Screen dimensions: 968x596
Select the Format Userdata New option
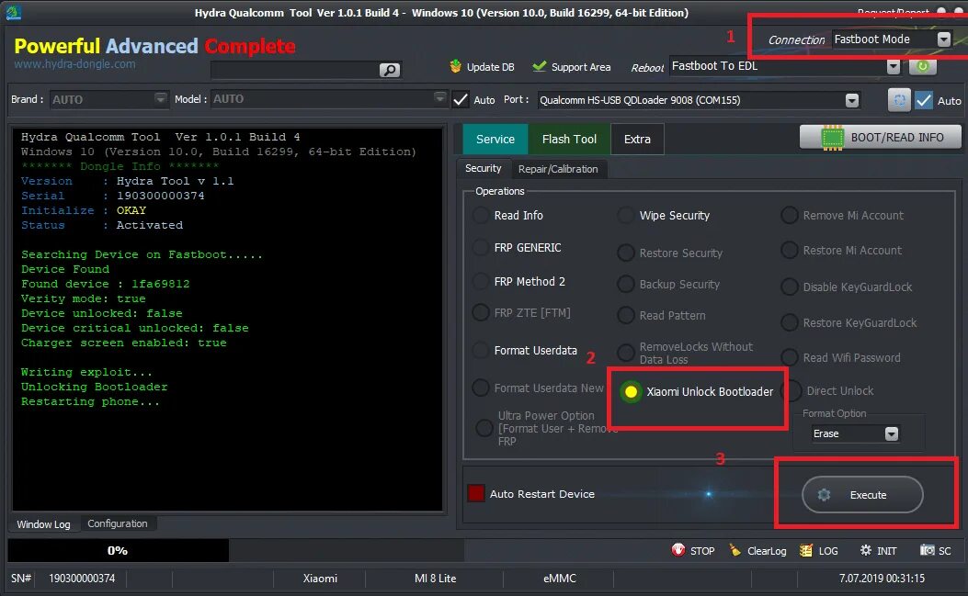(x=481, y=388)
